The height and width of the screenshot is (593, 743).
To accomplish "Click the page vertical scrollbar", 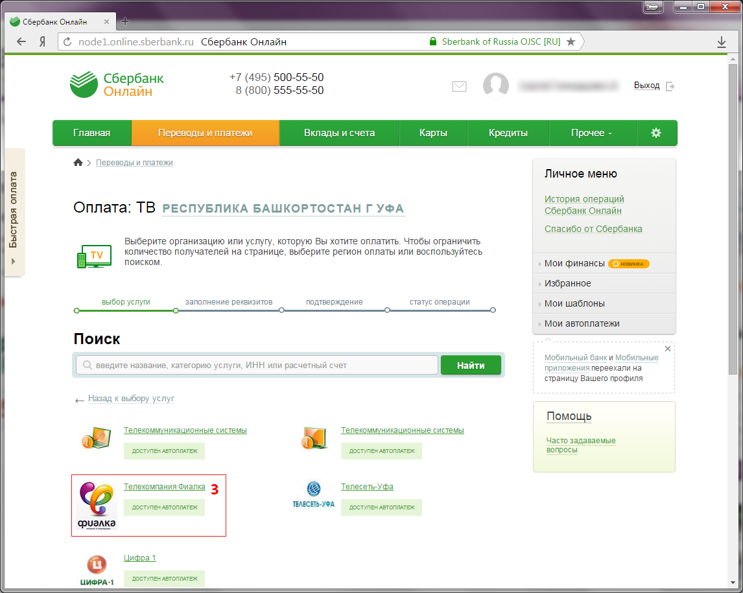I will click(733, 219).
